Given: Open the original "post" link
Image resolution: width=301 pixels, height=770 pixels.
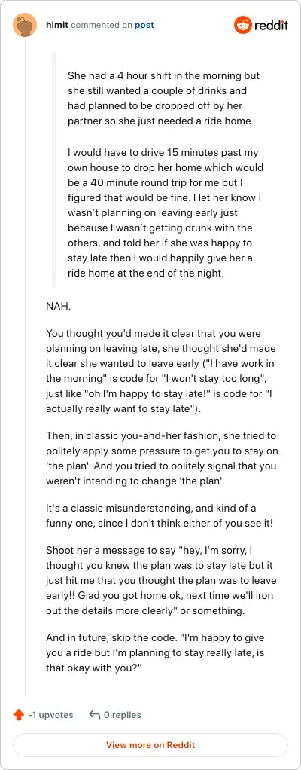Looking at the screenshot, I should click(144, 25).
